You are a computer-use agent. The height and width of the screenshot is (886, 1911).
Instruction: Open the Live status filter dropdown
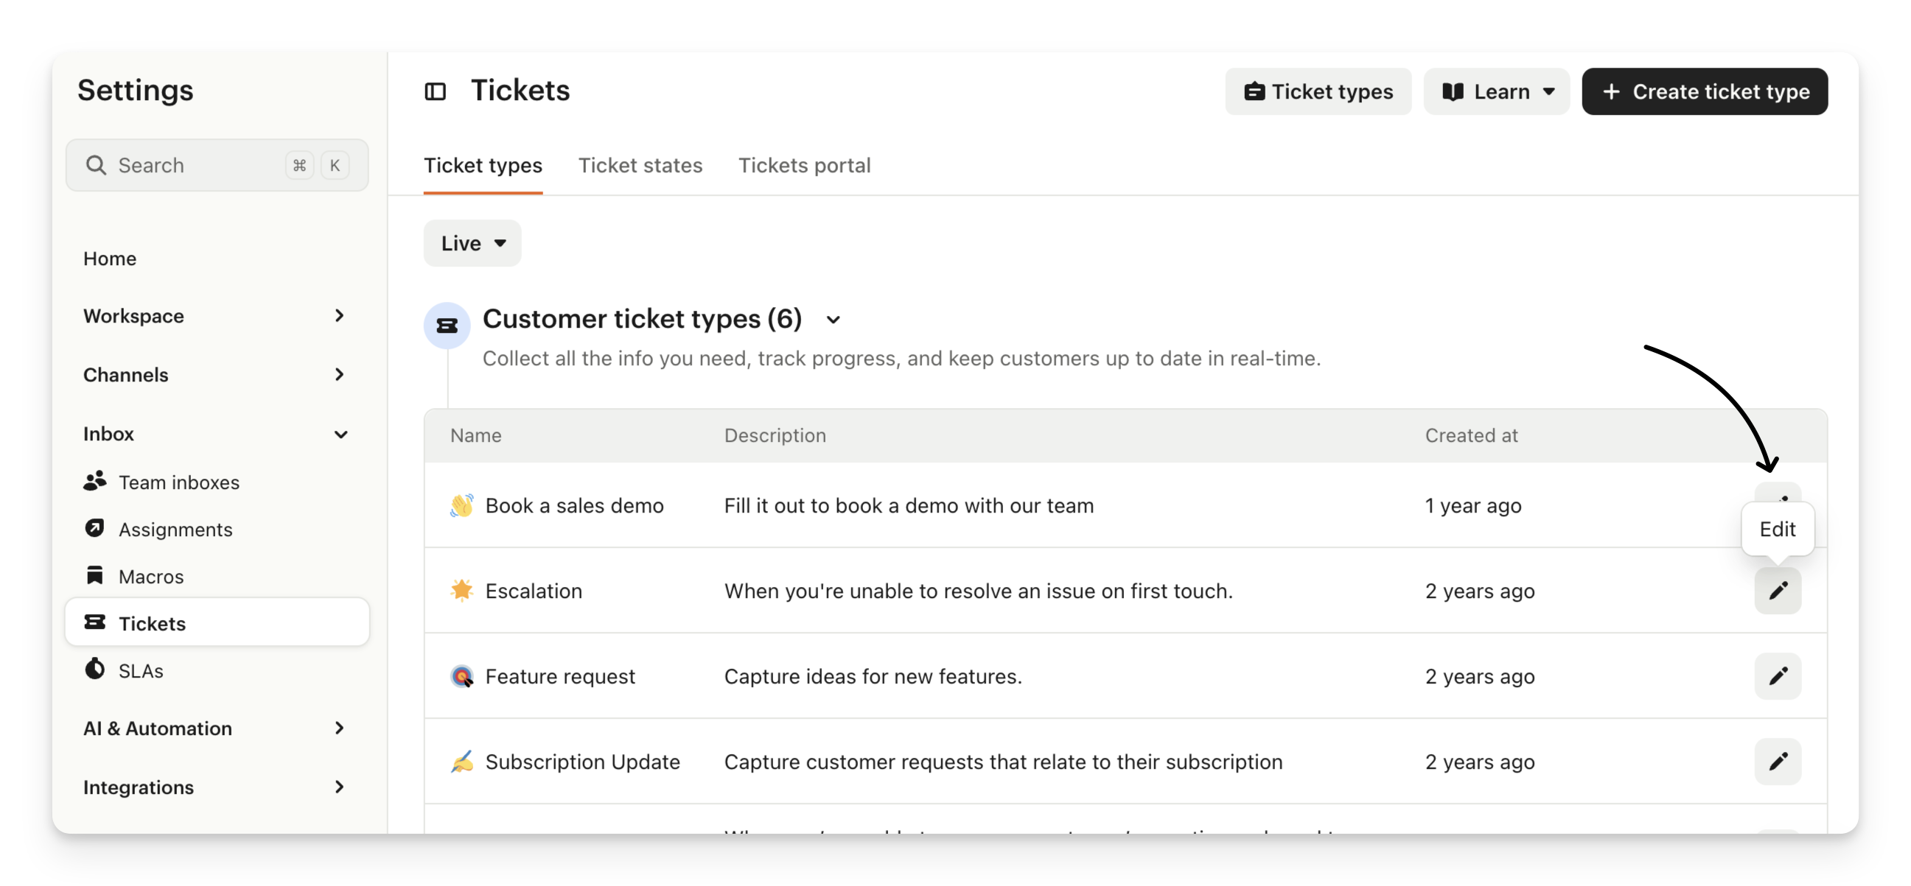click(472, 243)
